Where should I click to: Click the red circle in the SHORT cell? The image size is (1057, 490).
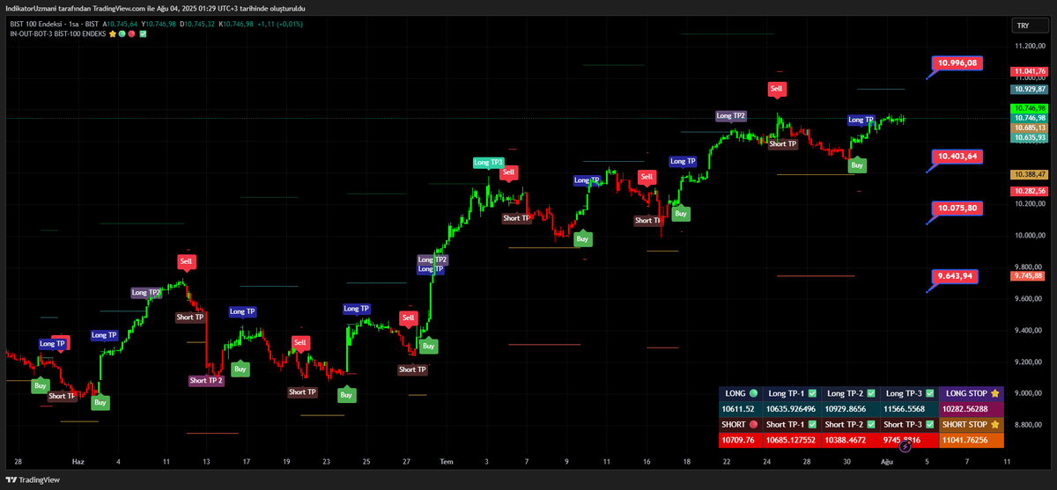point(753,425)
